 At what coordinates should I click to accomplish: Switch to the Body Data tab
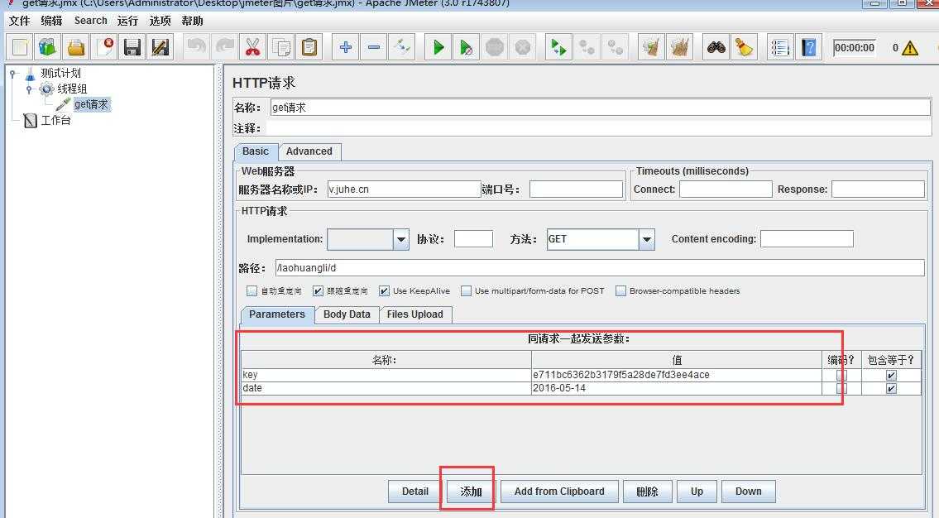click(347, 314)
